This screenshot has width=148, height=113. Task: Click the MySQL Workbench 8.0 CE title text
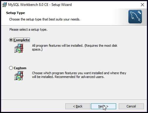[40, 5]
